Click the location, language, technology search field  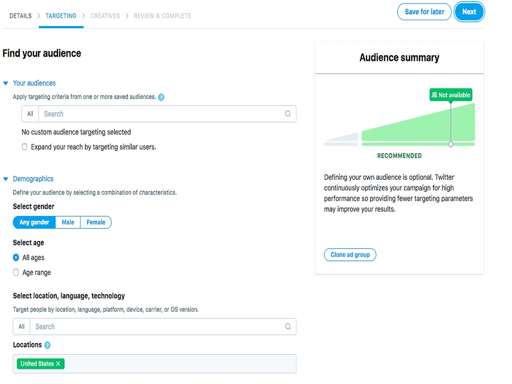pyautogui.click(x=154, y=326)
